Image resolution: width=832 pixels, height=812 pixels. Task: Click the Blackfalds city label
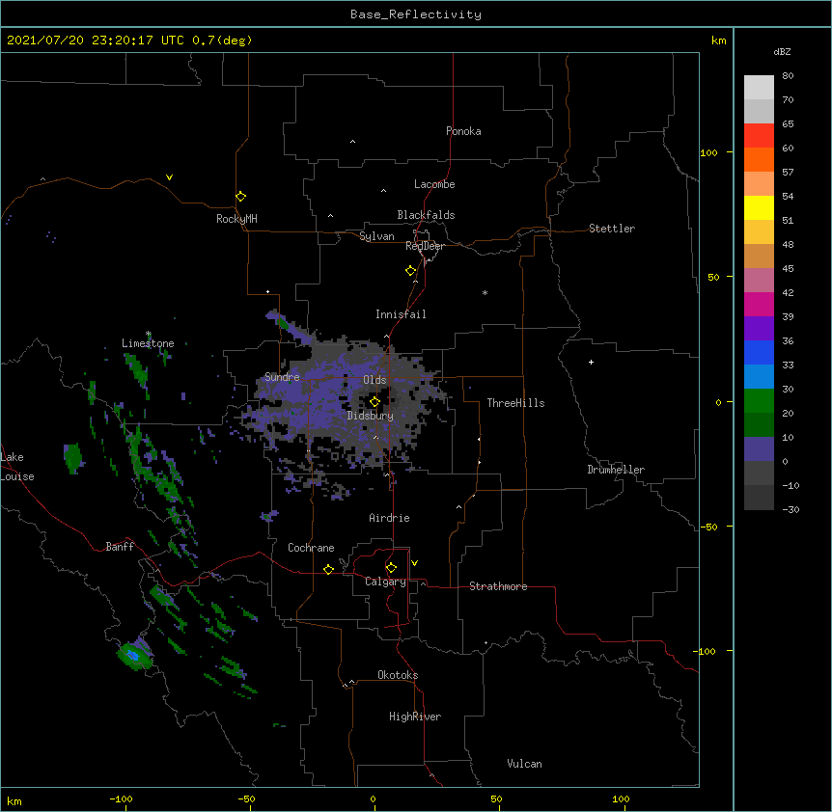click(426, 215)
